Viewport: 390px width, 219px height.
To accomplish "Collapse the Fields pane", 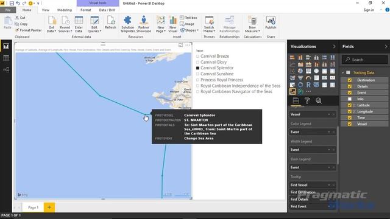I will [x=386, y=46].
